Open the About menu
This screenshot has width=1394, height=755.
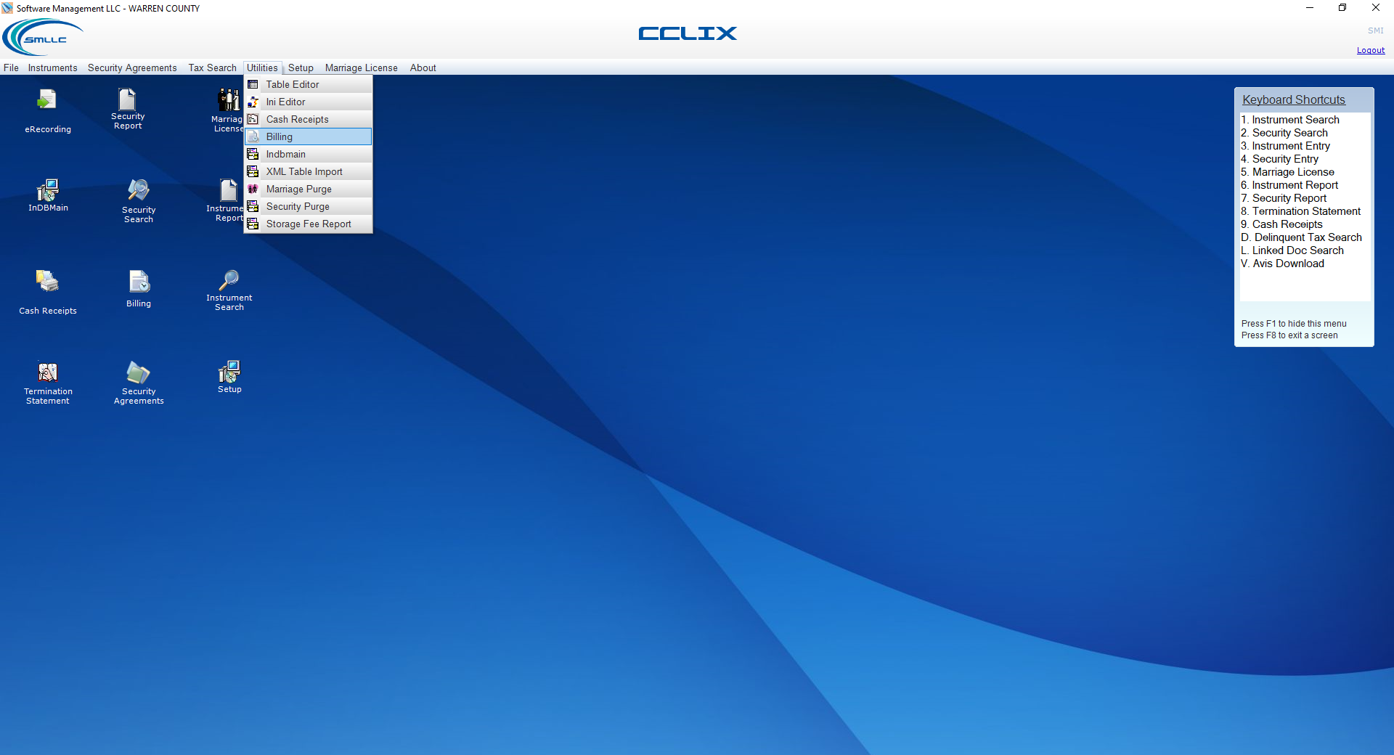click(423, 68)
